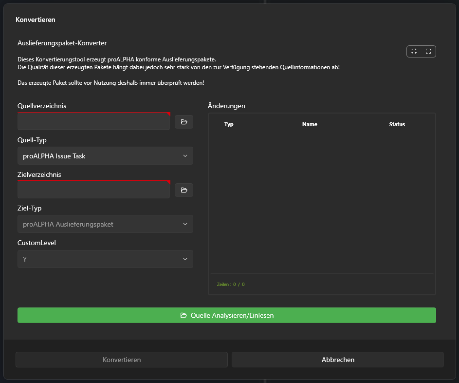Expand the Ziel-Typ combo box
459x383 pixels.
(105, 224)
